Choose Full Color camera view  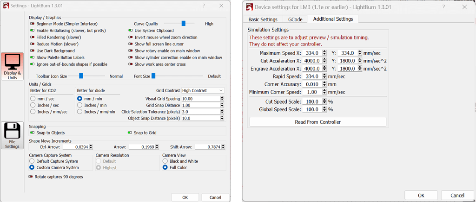[165, 168]
